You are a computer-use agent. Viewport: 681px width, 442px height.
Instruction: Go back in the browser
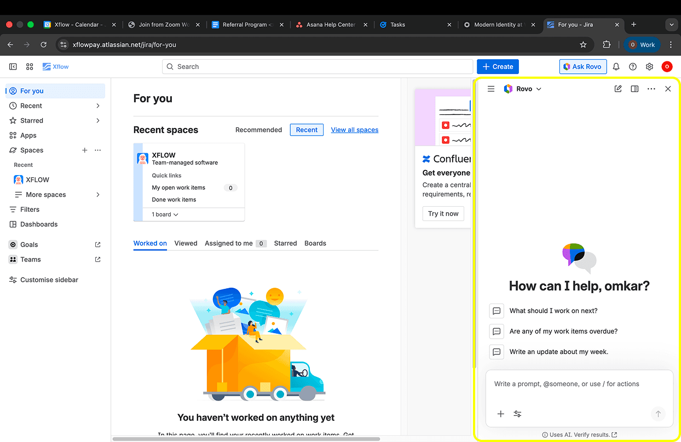click(x=10, y=45)
